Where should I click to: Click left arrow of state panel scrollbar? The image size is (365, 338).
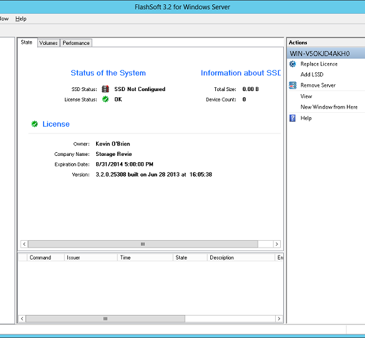tap(24, 244)
